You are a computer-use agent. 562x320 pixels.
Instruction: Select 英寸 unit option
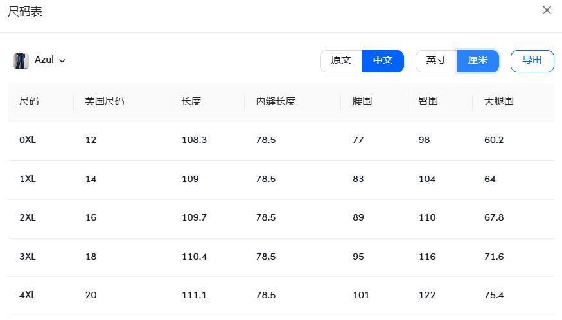436,60
